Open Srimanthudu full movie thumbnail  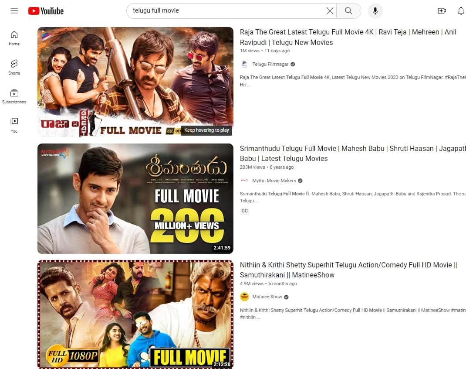click(x=135, y=198)
